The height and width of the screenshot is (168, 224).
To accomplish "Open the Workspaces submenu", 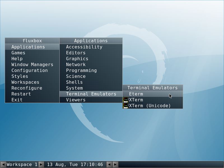I will [32, 82].
